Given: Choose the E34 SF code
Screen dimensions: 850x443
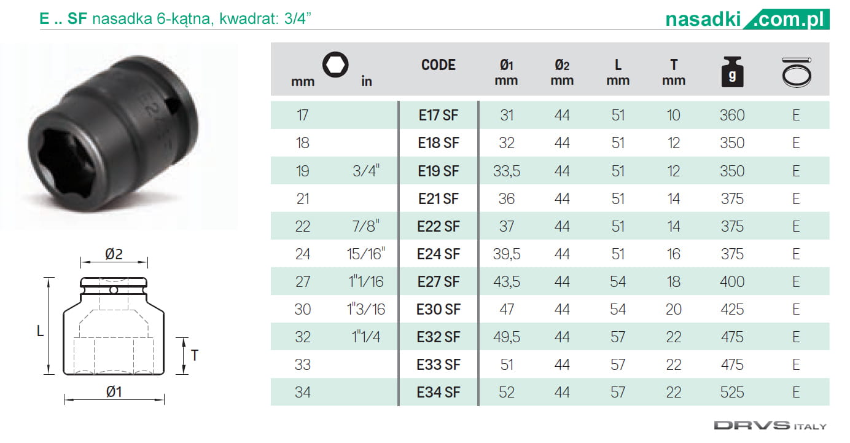Looking at the screenshot, I should point(438,392).
